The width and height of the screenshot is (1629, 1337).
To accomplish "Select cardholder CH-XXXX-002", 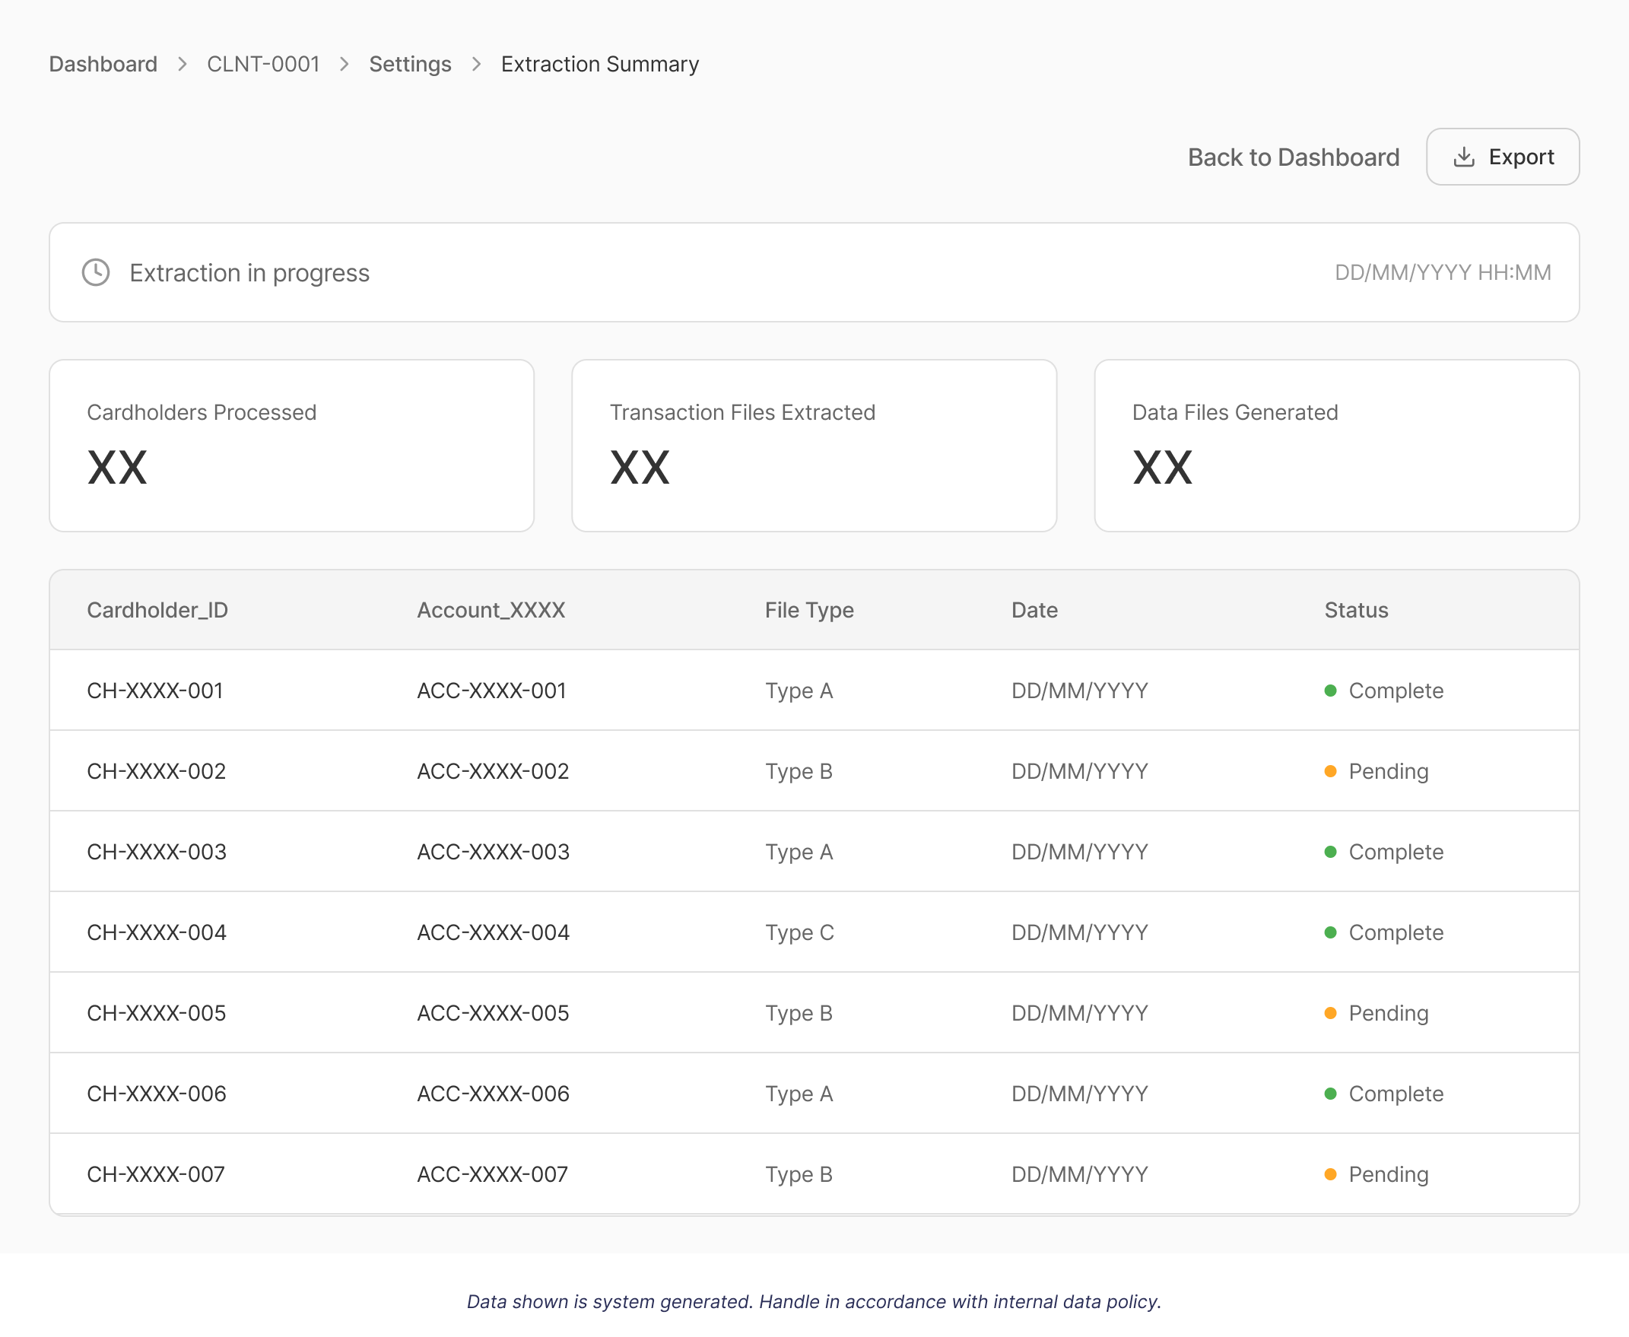I will tap(157, 772).
